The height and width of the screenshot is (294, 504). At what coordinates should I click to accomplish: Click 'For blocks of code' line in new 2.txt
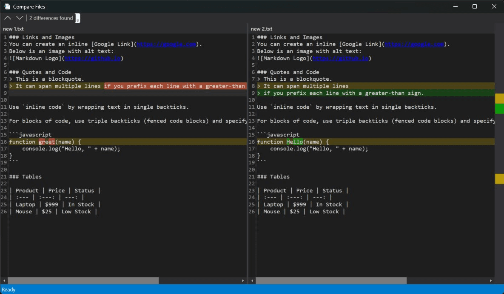click(x=376, y=121)
